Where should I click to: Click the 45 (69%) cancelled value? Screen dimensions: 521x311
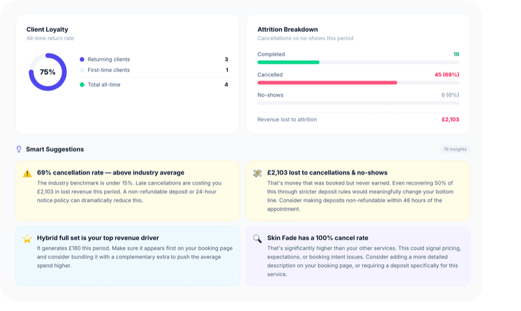pos(447,75)
